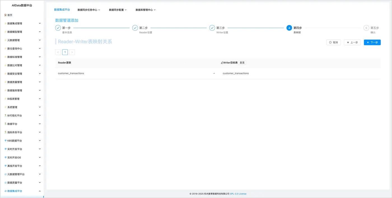Click the lightning icon beside 数据安全管理
392x198 pixels.
[6, 74]
